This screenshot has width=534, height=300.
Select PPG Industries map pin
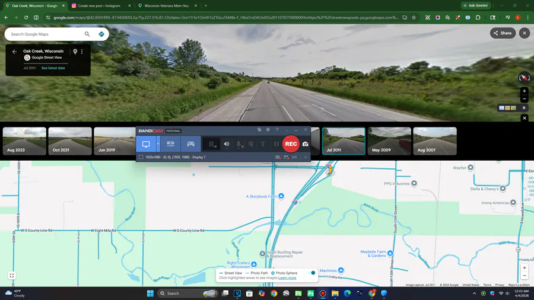tap(414, 183)
